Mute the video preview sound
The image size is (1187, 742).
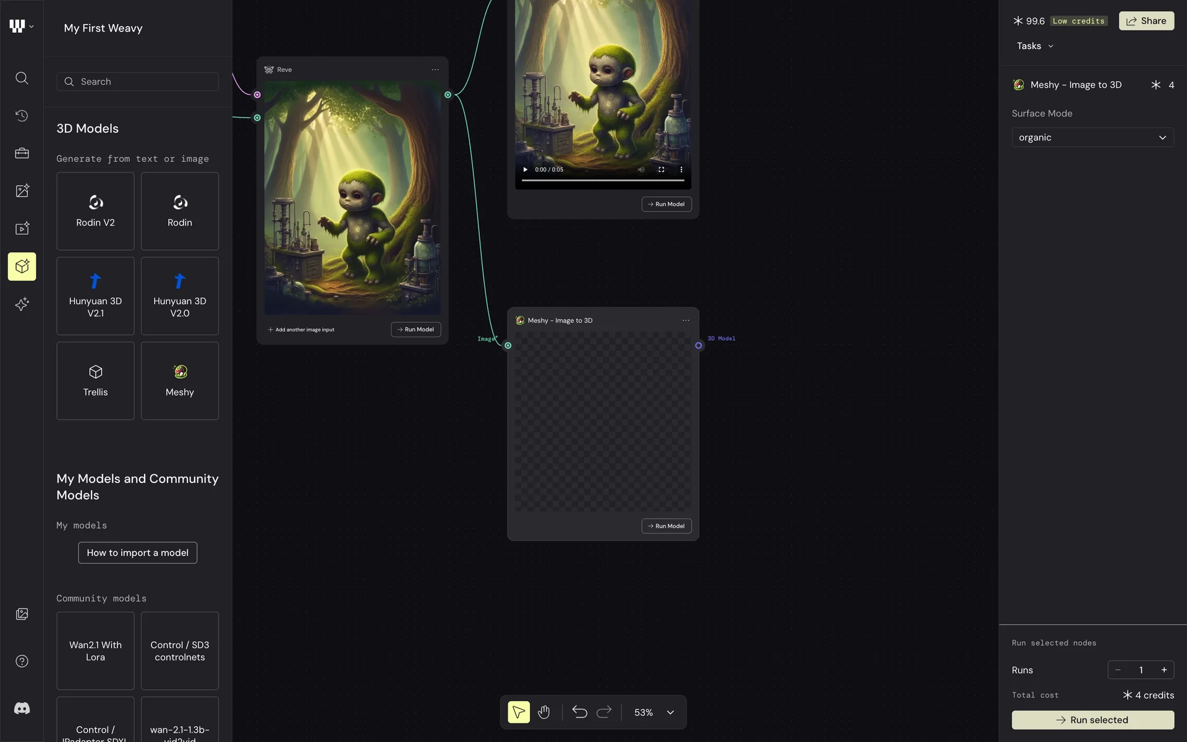pyautogui.click(x=641, y=169)
